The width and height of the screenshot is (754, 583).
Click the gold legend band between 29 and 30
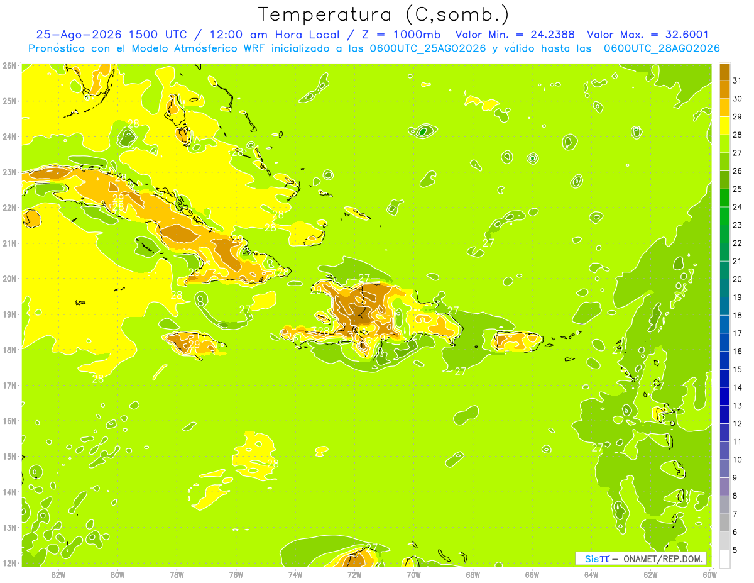click(724, 108)
